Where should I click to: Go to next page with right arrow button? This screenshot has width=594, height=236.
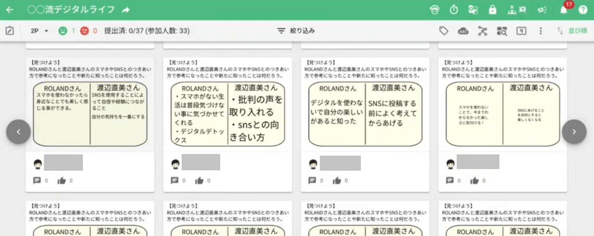(574, 132)
